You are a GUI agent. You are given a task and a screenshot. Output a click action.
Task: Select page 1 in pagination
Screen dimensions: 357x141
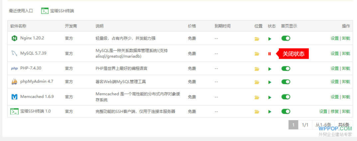(x=293, y=125)
